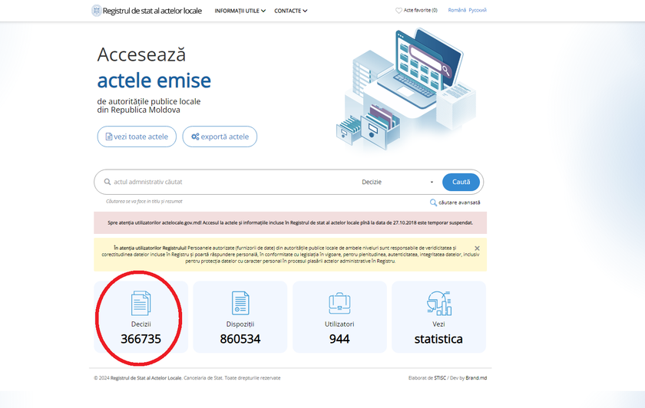Click the heart icon for Acte favorite
The width and height of the screenshot is (645, 408).
pyautogui.click(x=399, y=11)
